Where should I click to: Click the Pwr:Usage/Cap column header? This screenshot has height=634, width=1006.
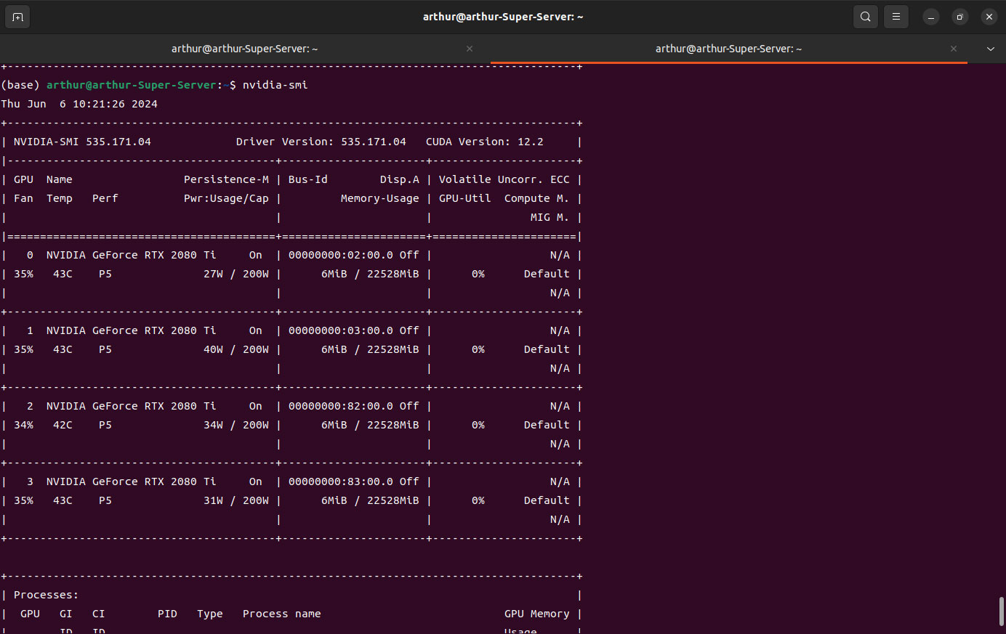(226, 198)
